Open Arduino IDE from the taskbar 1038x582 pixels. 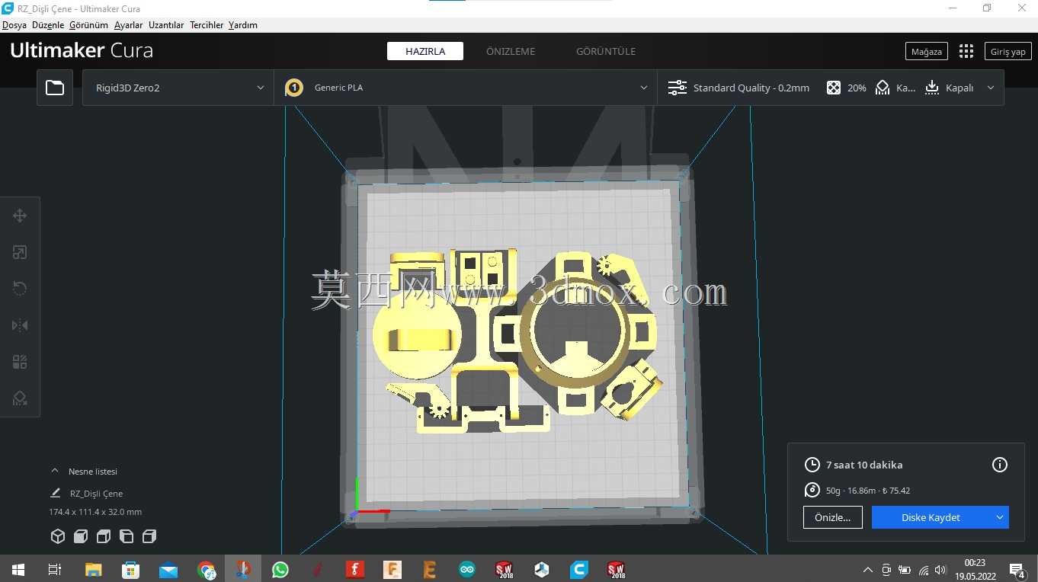pos(467,569)
